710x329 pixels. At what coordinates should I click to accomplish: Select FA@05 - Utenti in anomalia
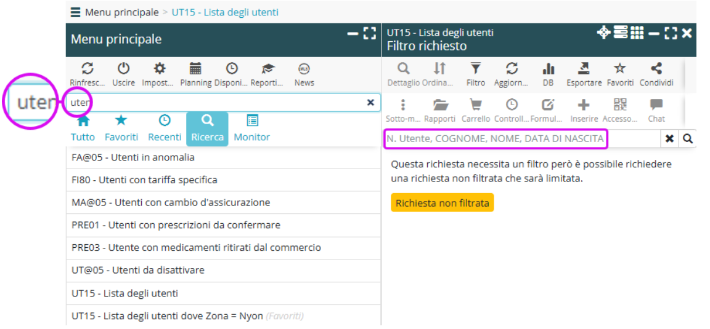click(133, 157)
